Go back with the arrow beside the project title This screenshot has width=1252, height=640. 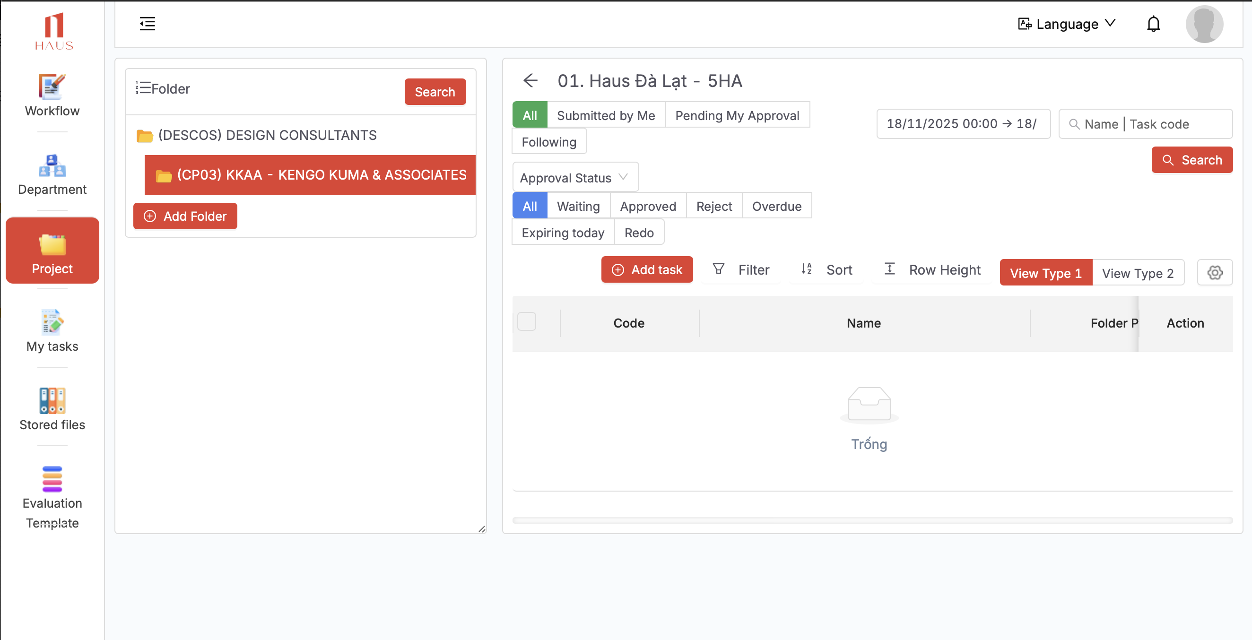pyautogui.click(x=530, y=81)
